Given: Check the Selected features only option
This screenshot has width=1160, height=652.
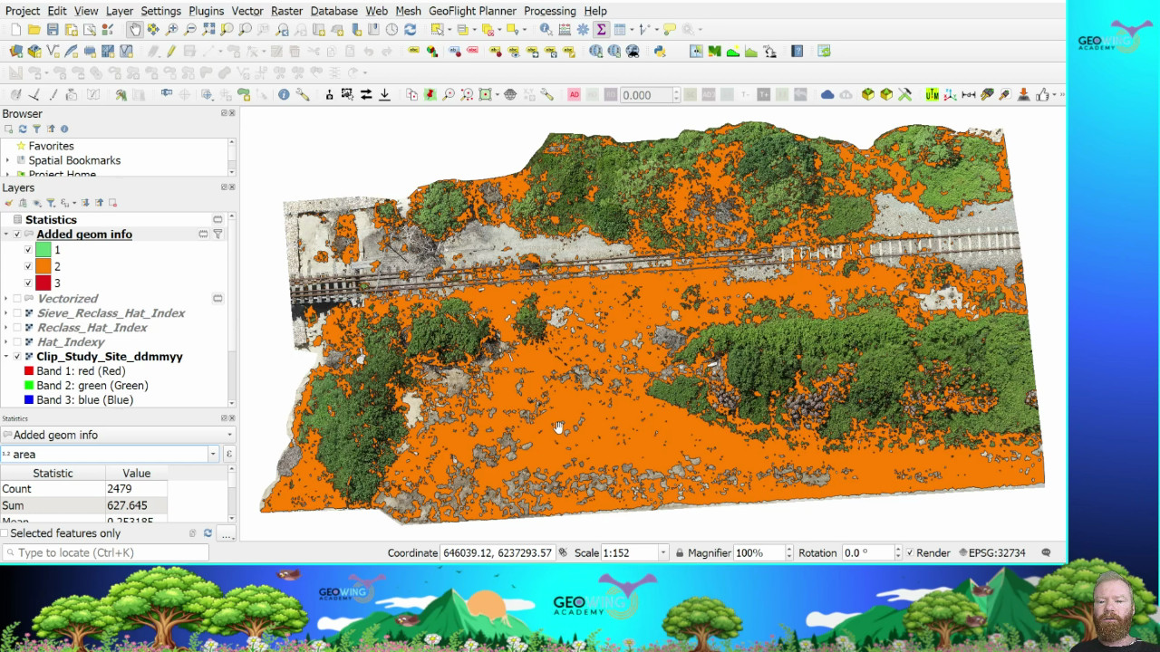Looking at the screenshot, I should point(5,533).
